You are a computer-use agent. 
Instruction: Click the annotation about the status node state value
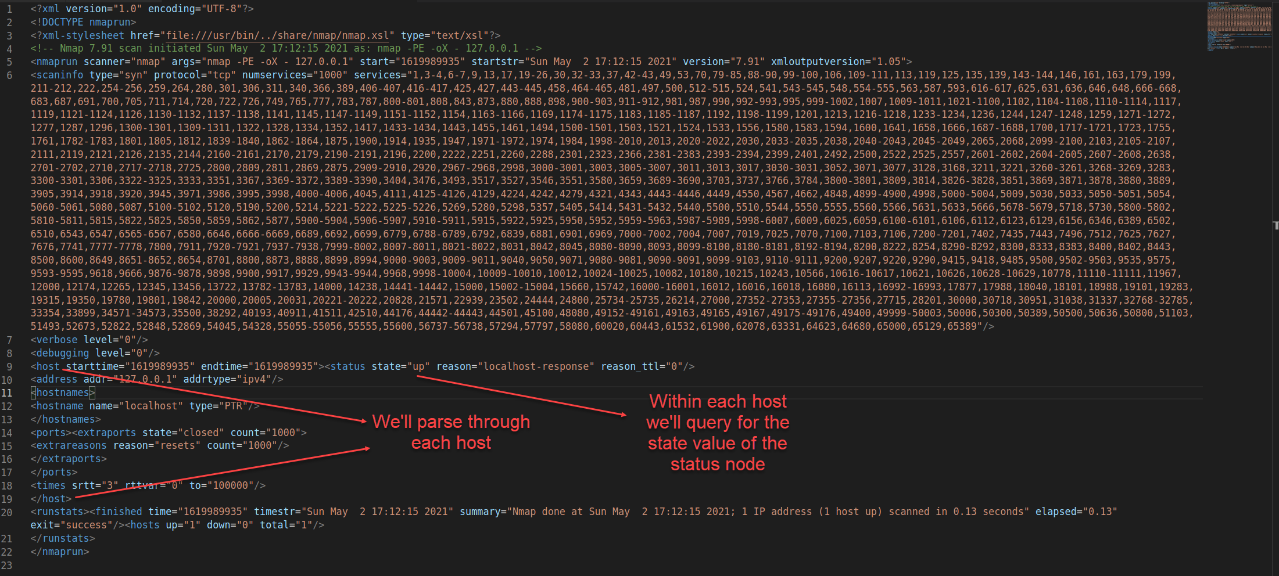pyautogui.click(x=718, y=433)
